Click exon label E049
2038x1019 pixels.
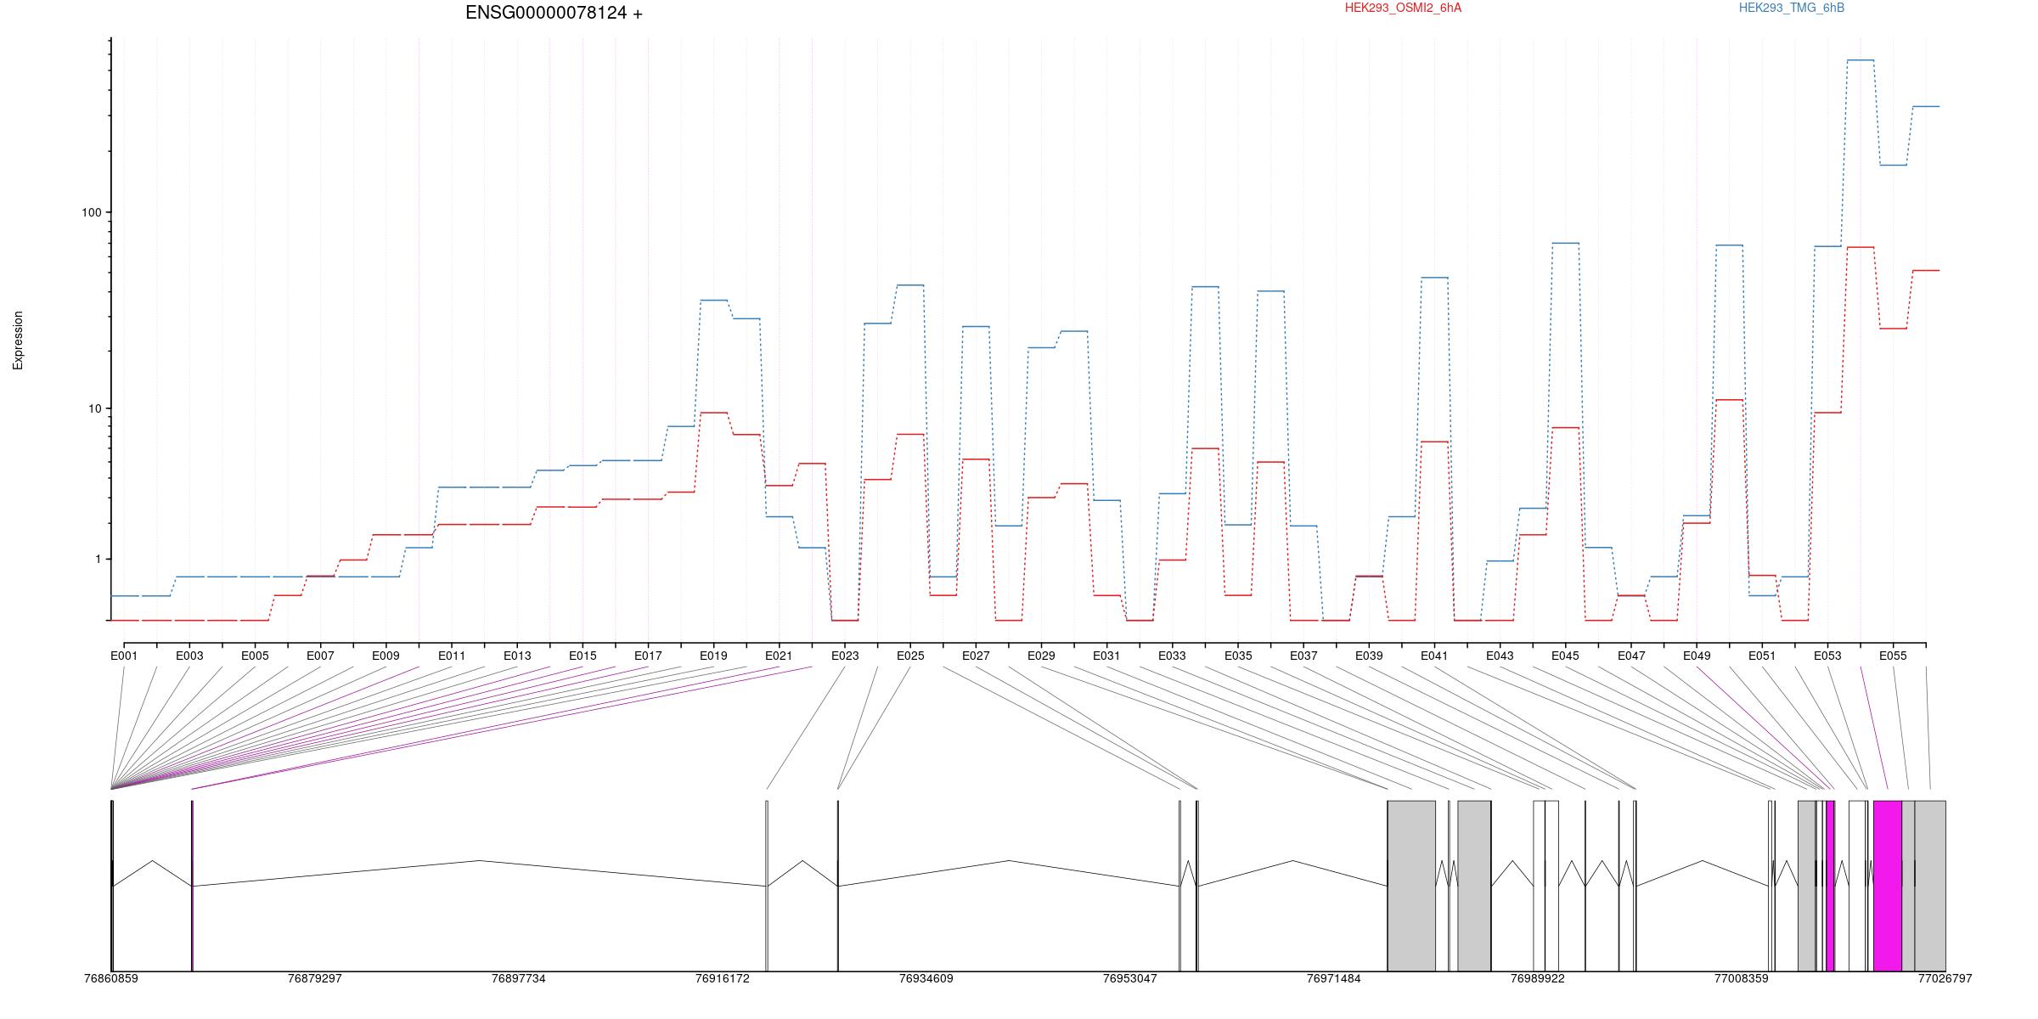(1697, 656)
